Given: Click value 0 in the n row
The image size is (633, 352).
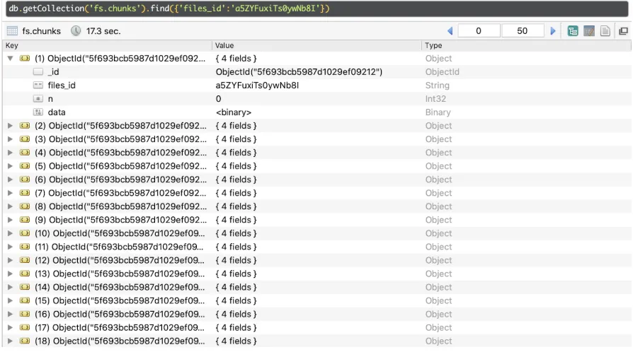Looking at the screenshot, I should (218, 99).
